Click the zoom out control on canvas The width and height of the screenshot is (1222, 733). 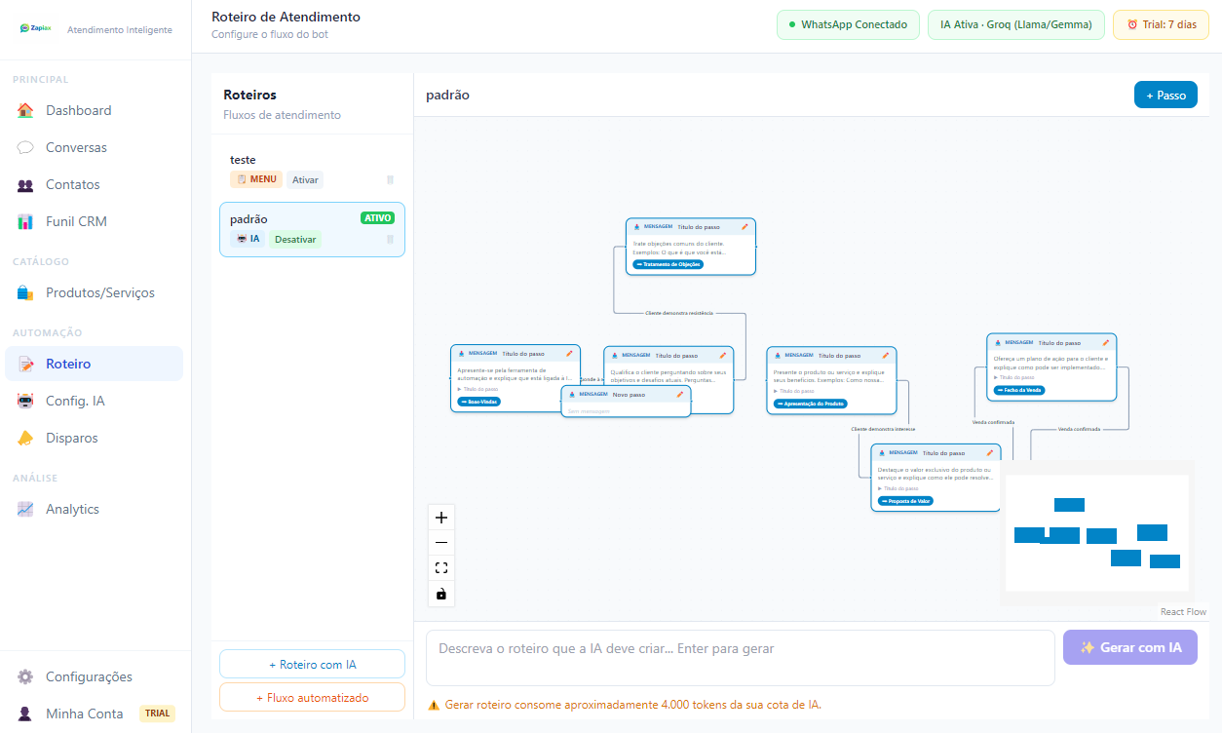(441, 543)
